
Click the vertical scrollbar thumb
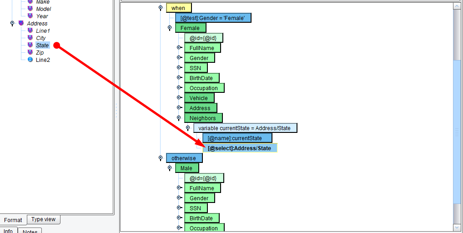coord(457,132)
